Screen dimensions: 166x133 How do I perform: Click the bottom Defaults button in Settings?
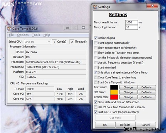click(125, 125)
